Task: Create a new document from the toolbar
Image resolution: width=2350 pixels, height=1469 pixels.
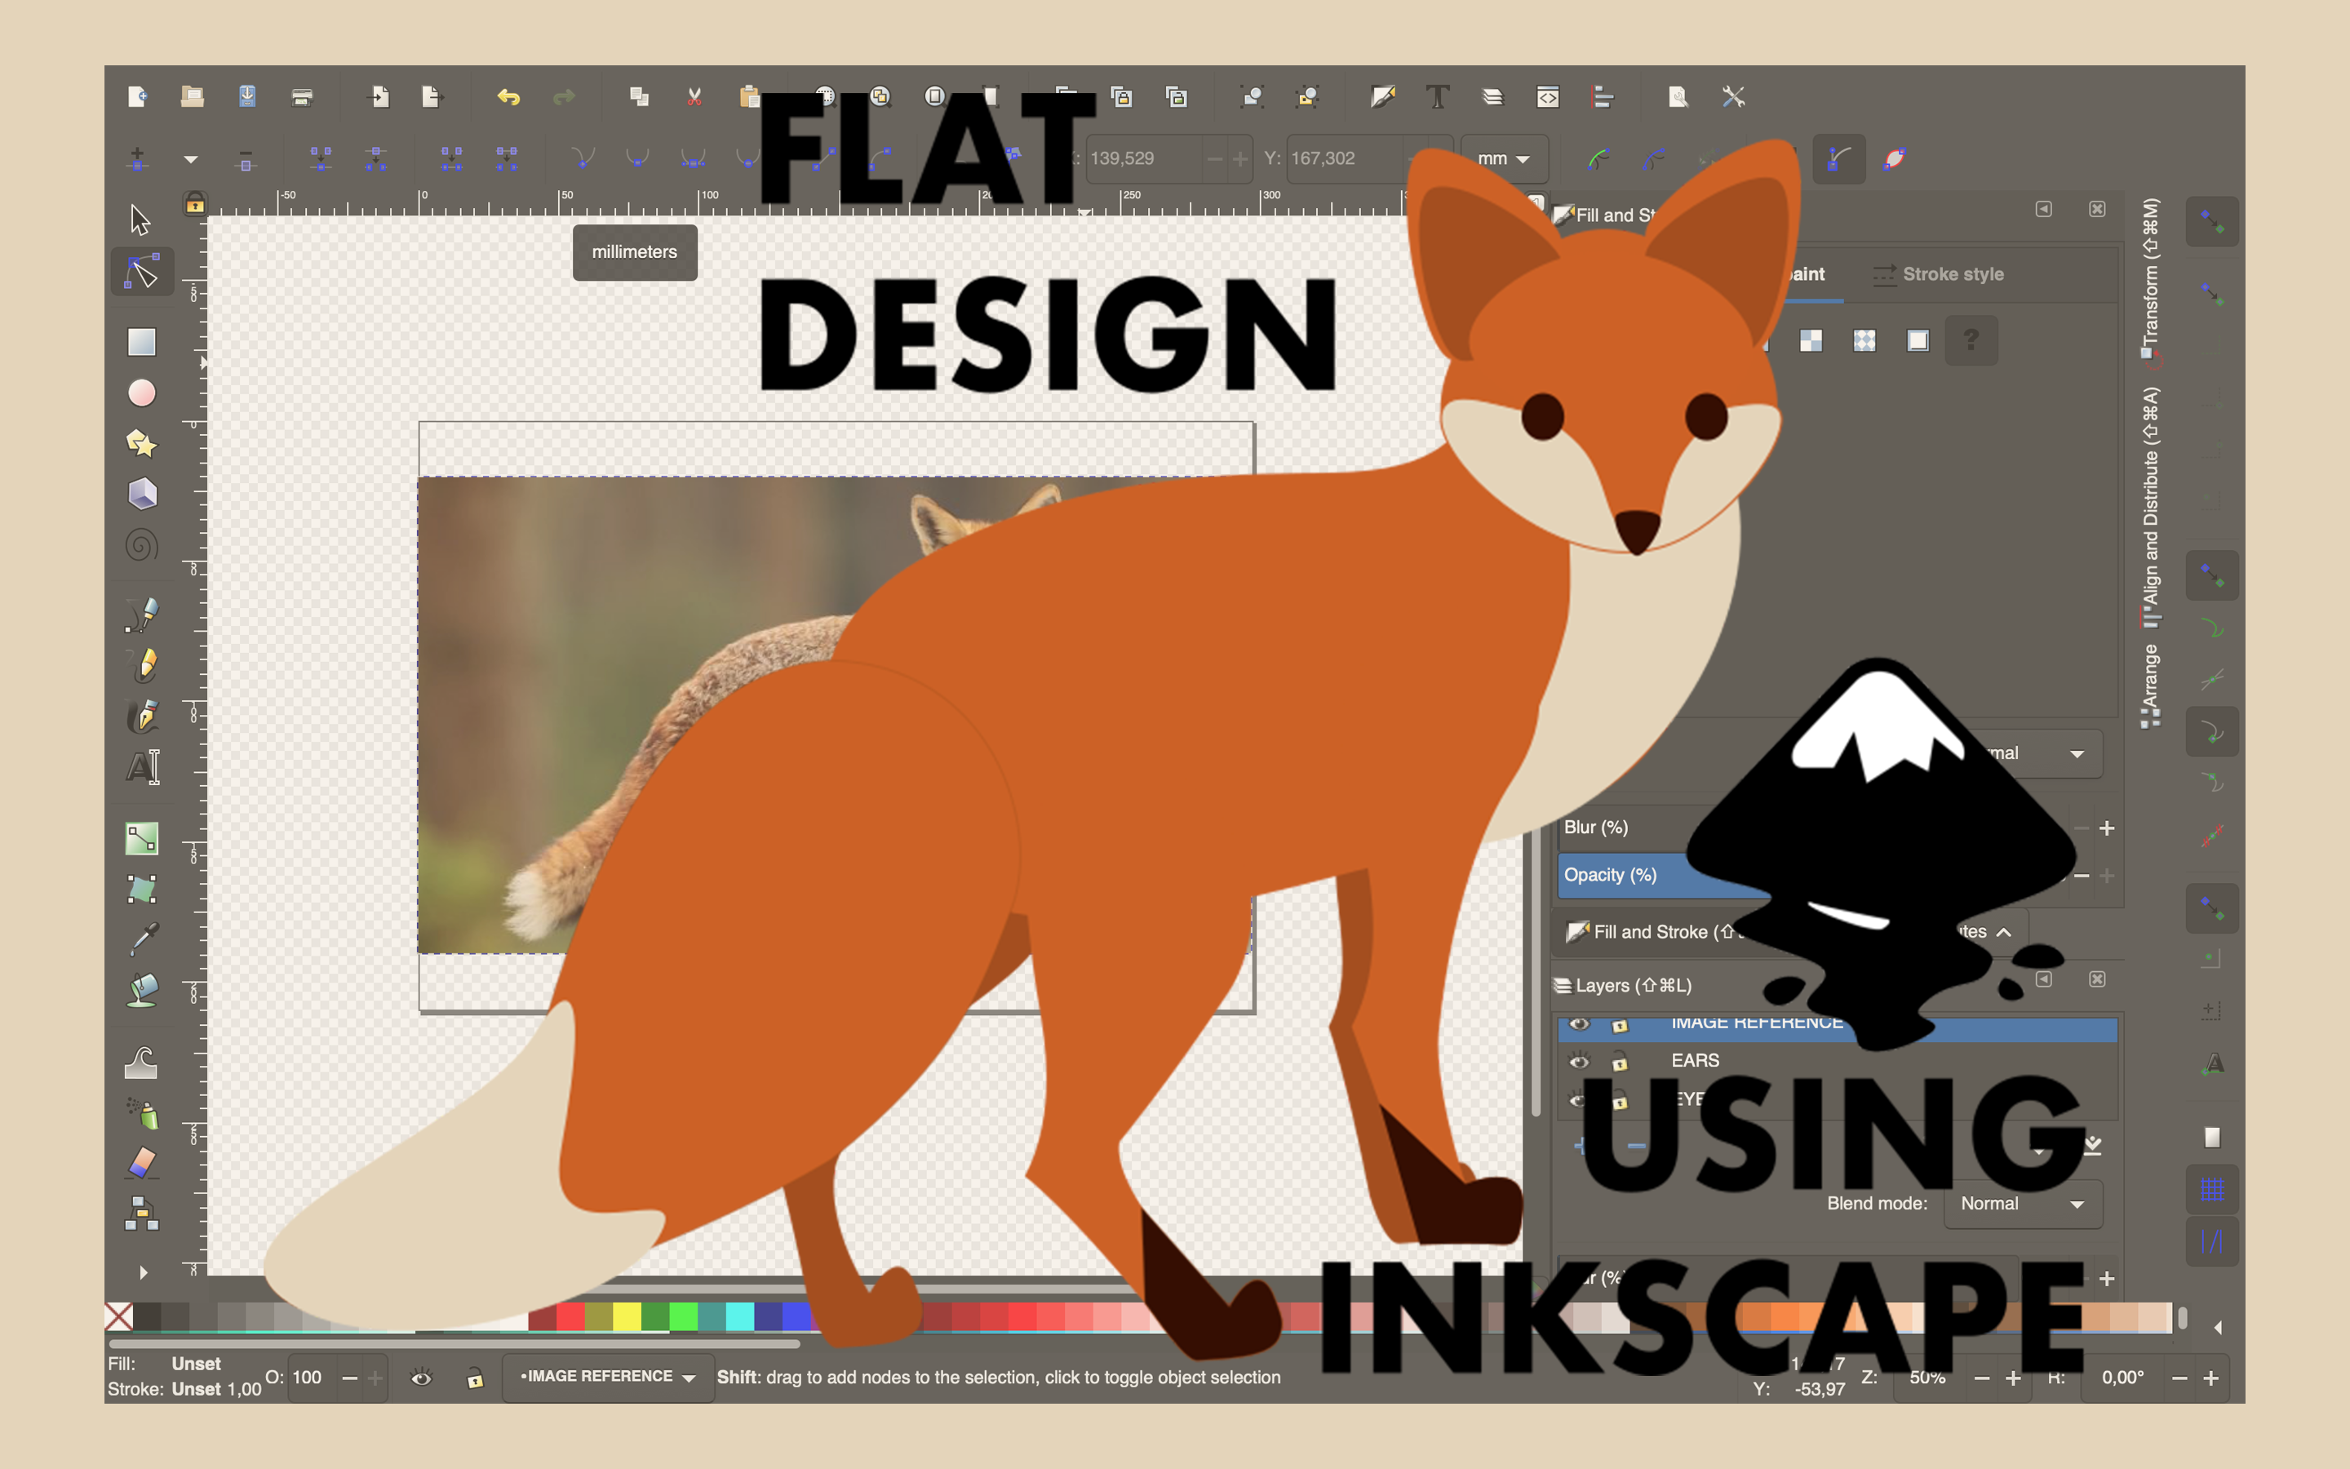Action: [x=137, y=96]
